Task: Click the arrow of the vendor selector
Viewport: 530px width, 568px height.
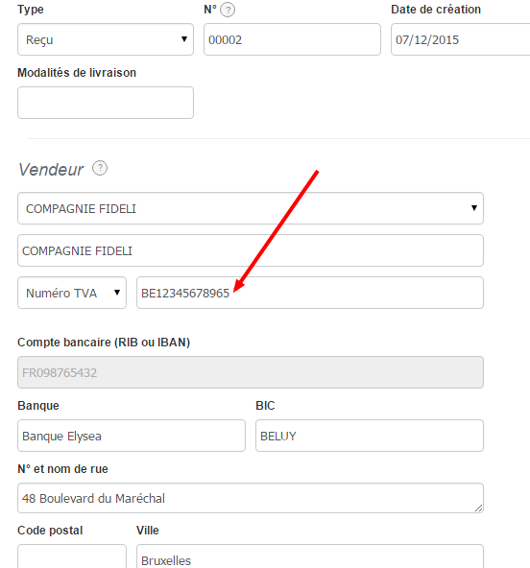Action: pyautogui.click(x=473, y=208)
